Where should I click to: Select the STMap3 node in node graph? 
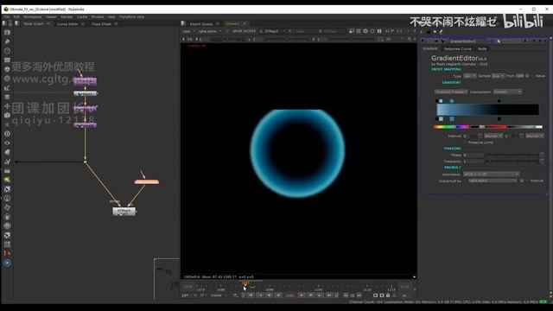tap(124, 211)
